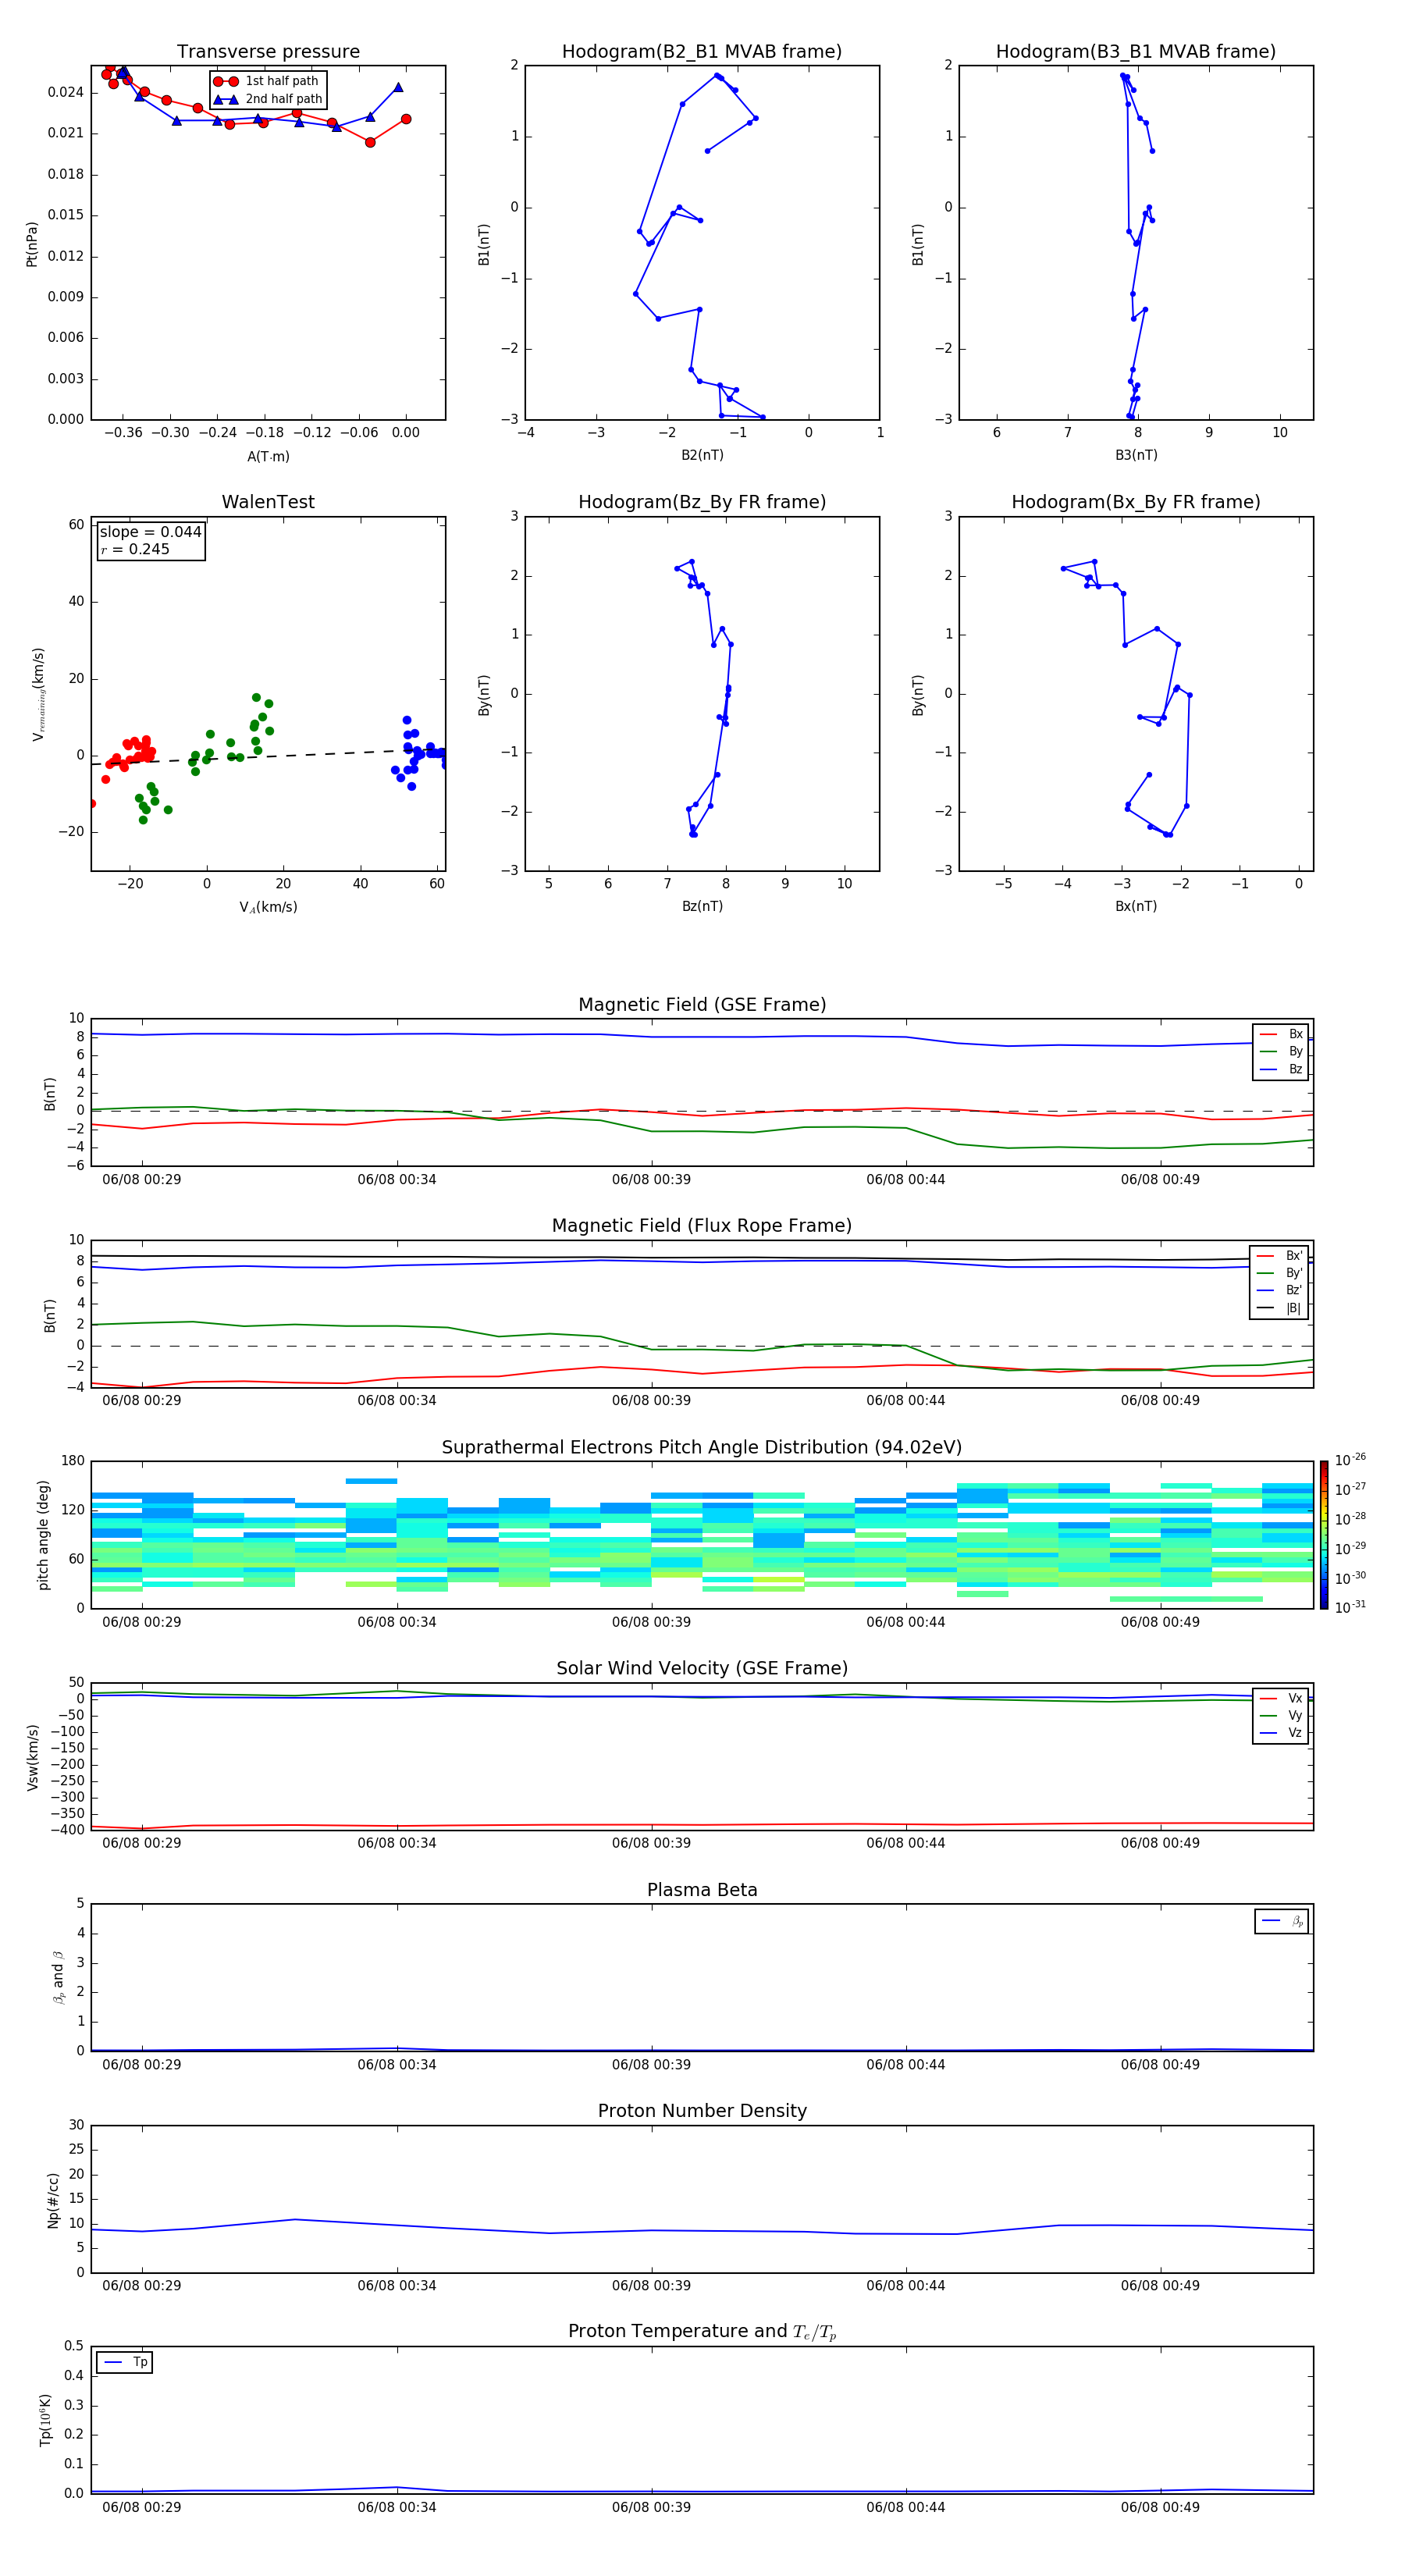Click the "pitch angle (deg)" y-axis label
Image resolution: width=1405 pixels, height=2576 pixels.
(43, 1535)
